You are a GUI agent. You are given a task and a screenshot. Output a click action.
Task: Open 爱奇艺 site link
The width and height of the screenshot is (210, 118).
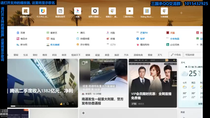click(x=52, y=33)
